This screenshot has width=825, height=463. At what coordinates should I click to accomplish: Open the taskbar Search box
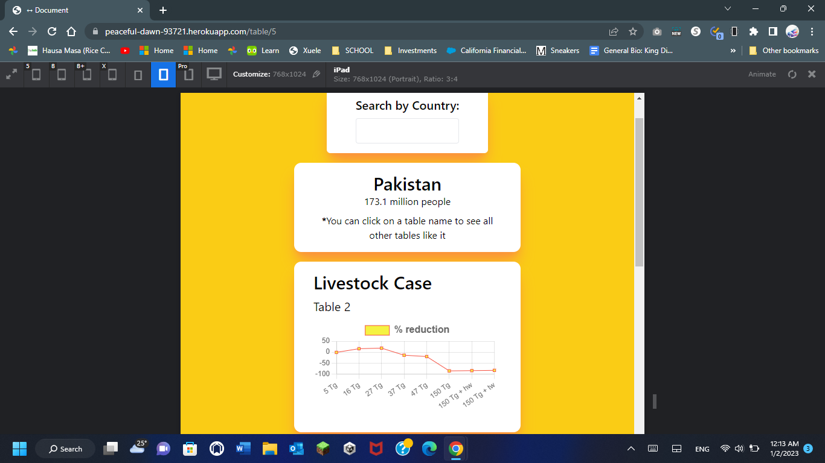click(x=65, y=449)
